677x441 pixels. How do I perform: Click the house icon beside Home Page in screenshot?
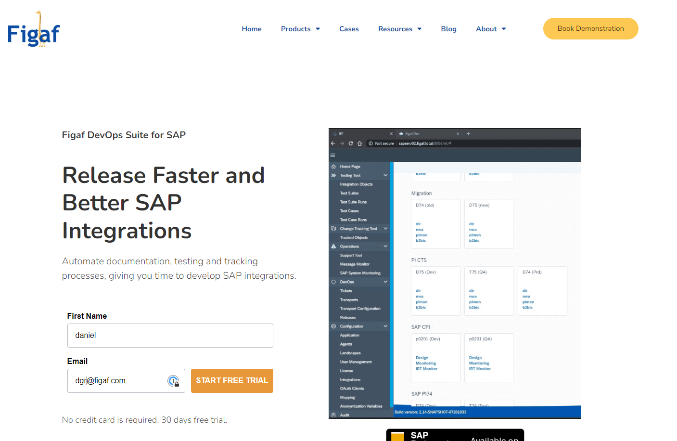pos(333,167)
